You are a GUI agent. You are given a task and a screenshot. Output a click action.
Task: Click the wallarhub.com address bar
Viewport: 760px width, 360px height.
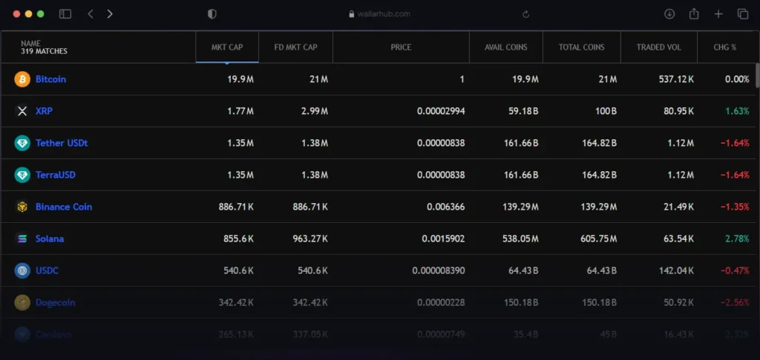click(380, 14)
